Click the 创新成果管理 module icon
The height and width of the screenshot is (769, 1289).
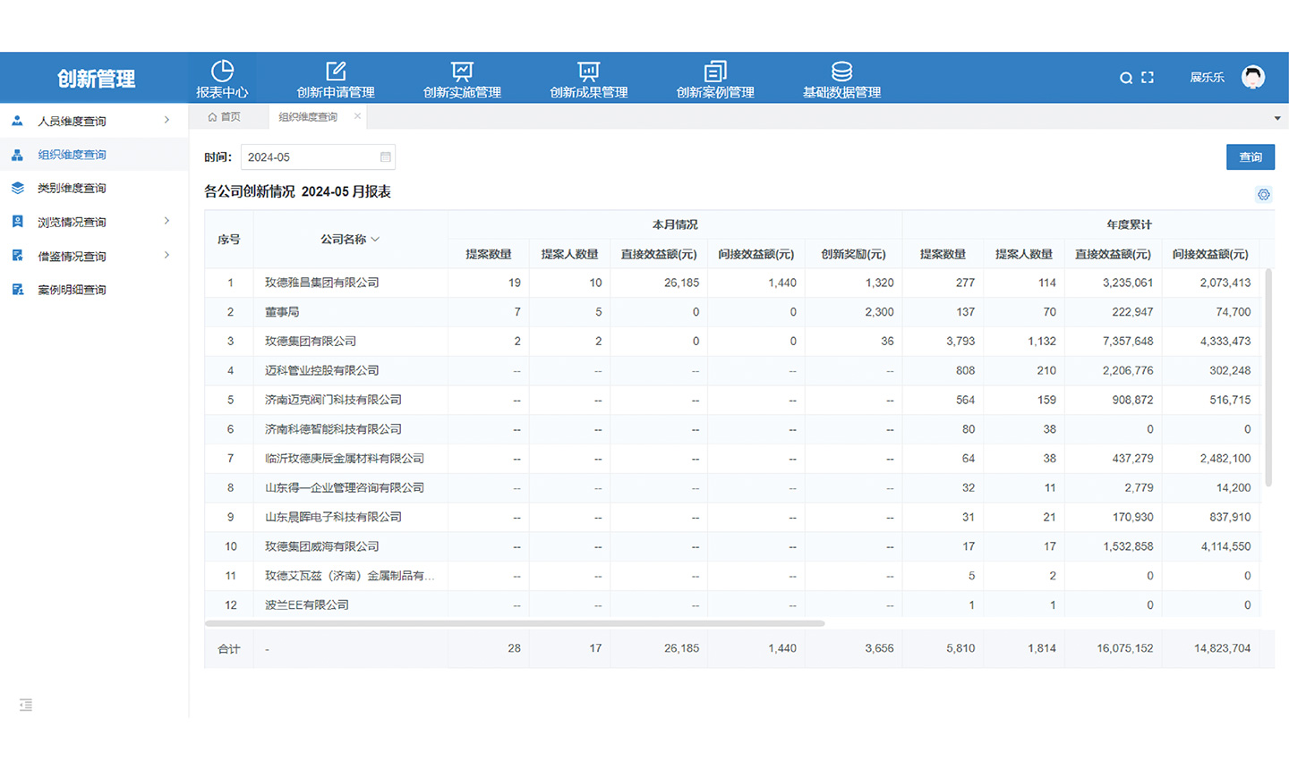point(588,77)
